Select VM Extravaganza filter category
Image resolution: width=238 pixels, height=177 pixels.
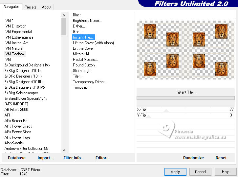point(19,37)
